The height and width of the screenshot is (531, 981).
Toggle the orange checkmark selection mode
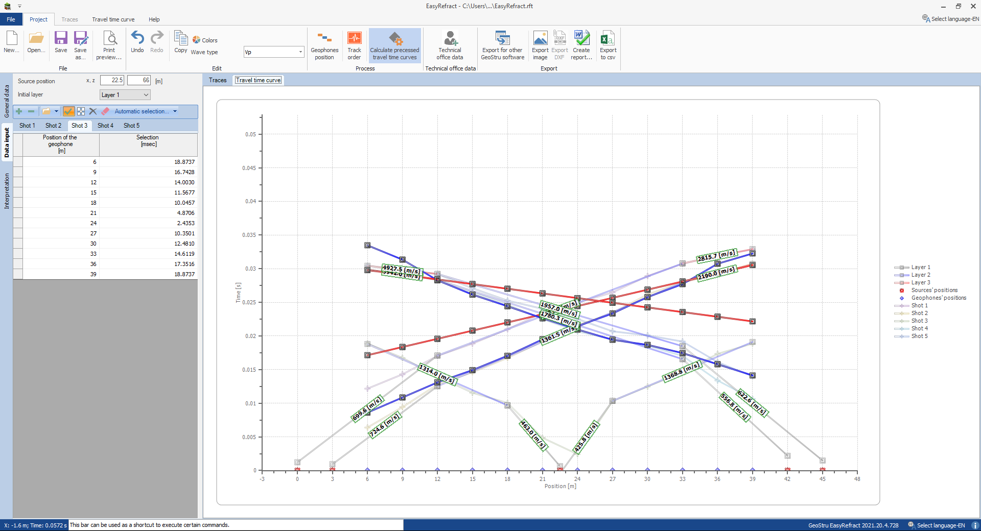(x=68, y=111)
